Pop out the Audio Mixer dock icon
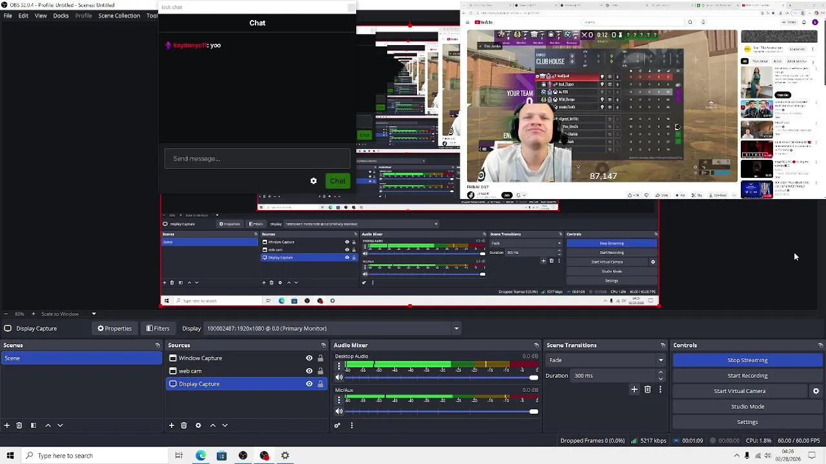Viewport: 826px width, 464px height. (536, 345)
